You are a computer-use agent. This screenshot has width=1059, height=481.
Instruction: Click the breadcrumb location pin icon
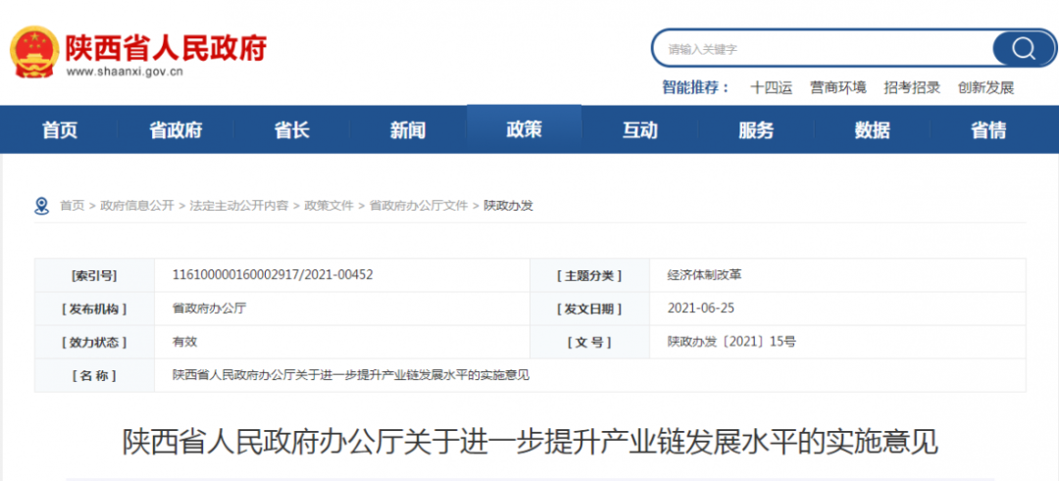(x=41, y=206)
